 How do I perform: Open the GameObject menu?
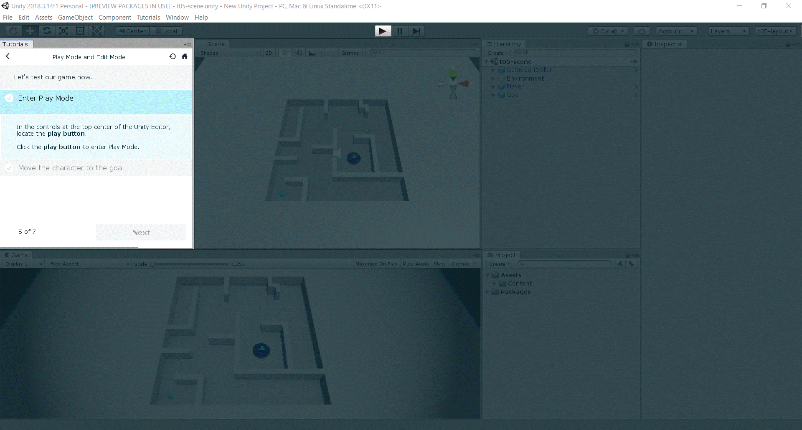75,17
